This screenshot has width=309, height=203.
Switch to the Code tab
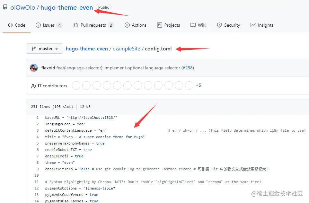[17, 25]
